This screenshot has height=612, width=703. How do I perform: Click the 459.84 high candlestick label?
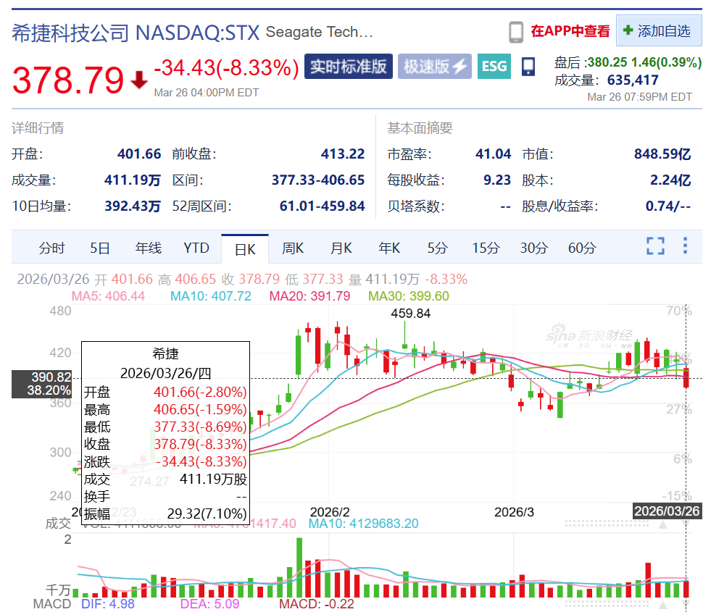(x=410, y=313)
